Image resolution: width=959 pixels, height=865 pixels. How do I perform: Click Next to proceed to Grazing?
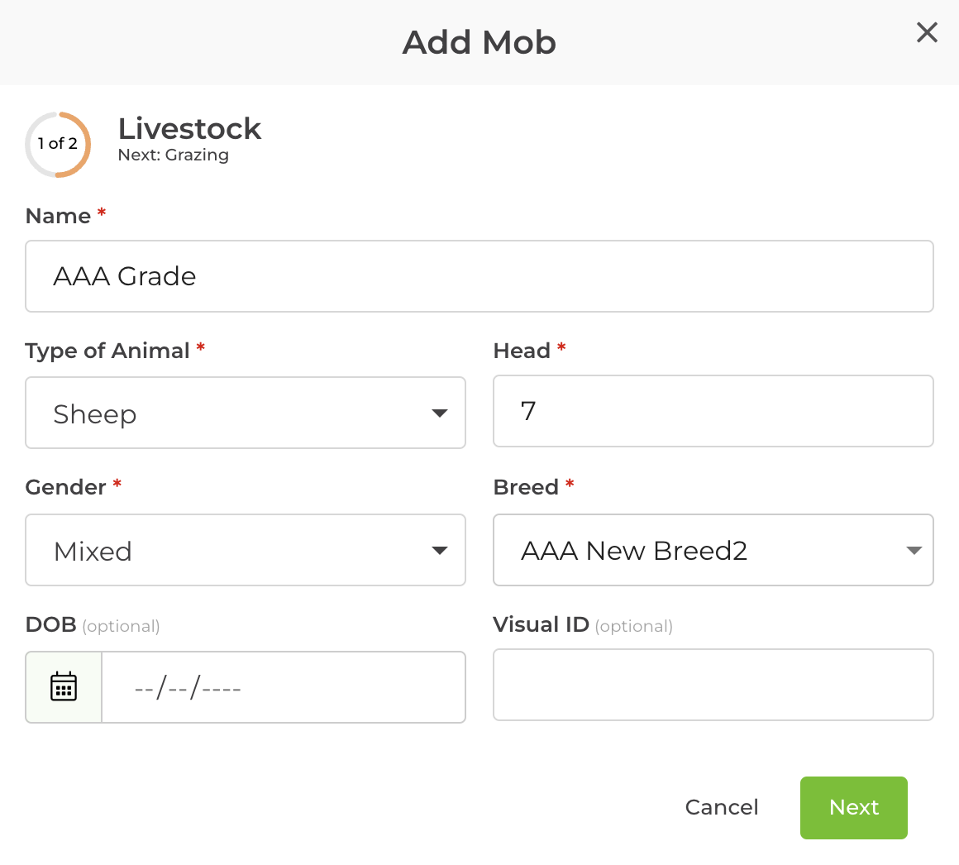[x=853, y=808]
